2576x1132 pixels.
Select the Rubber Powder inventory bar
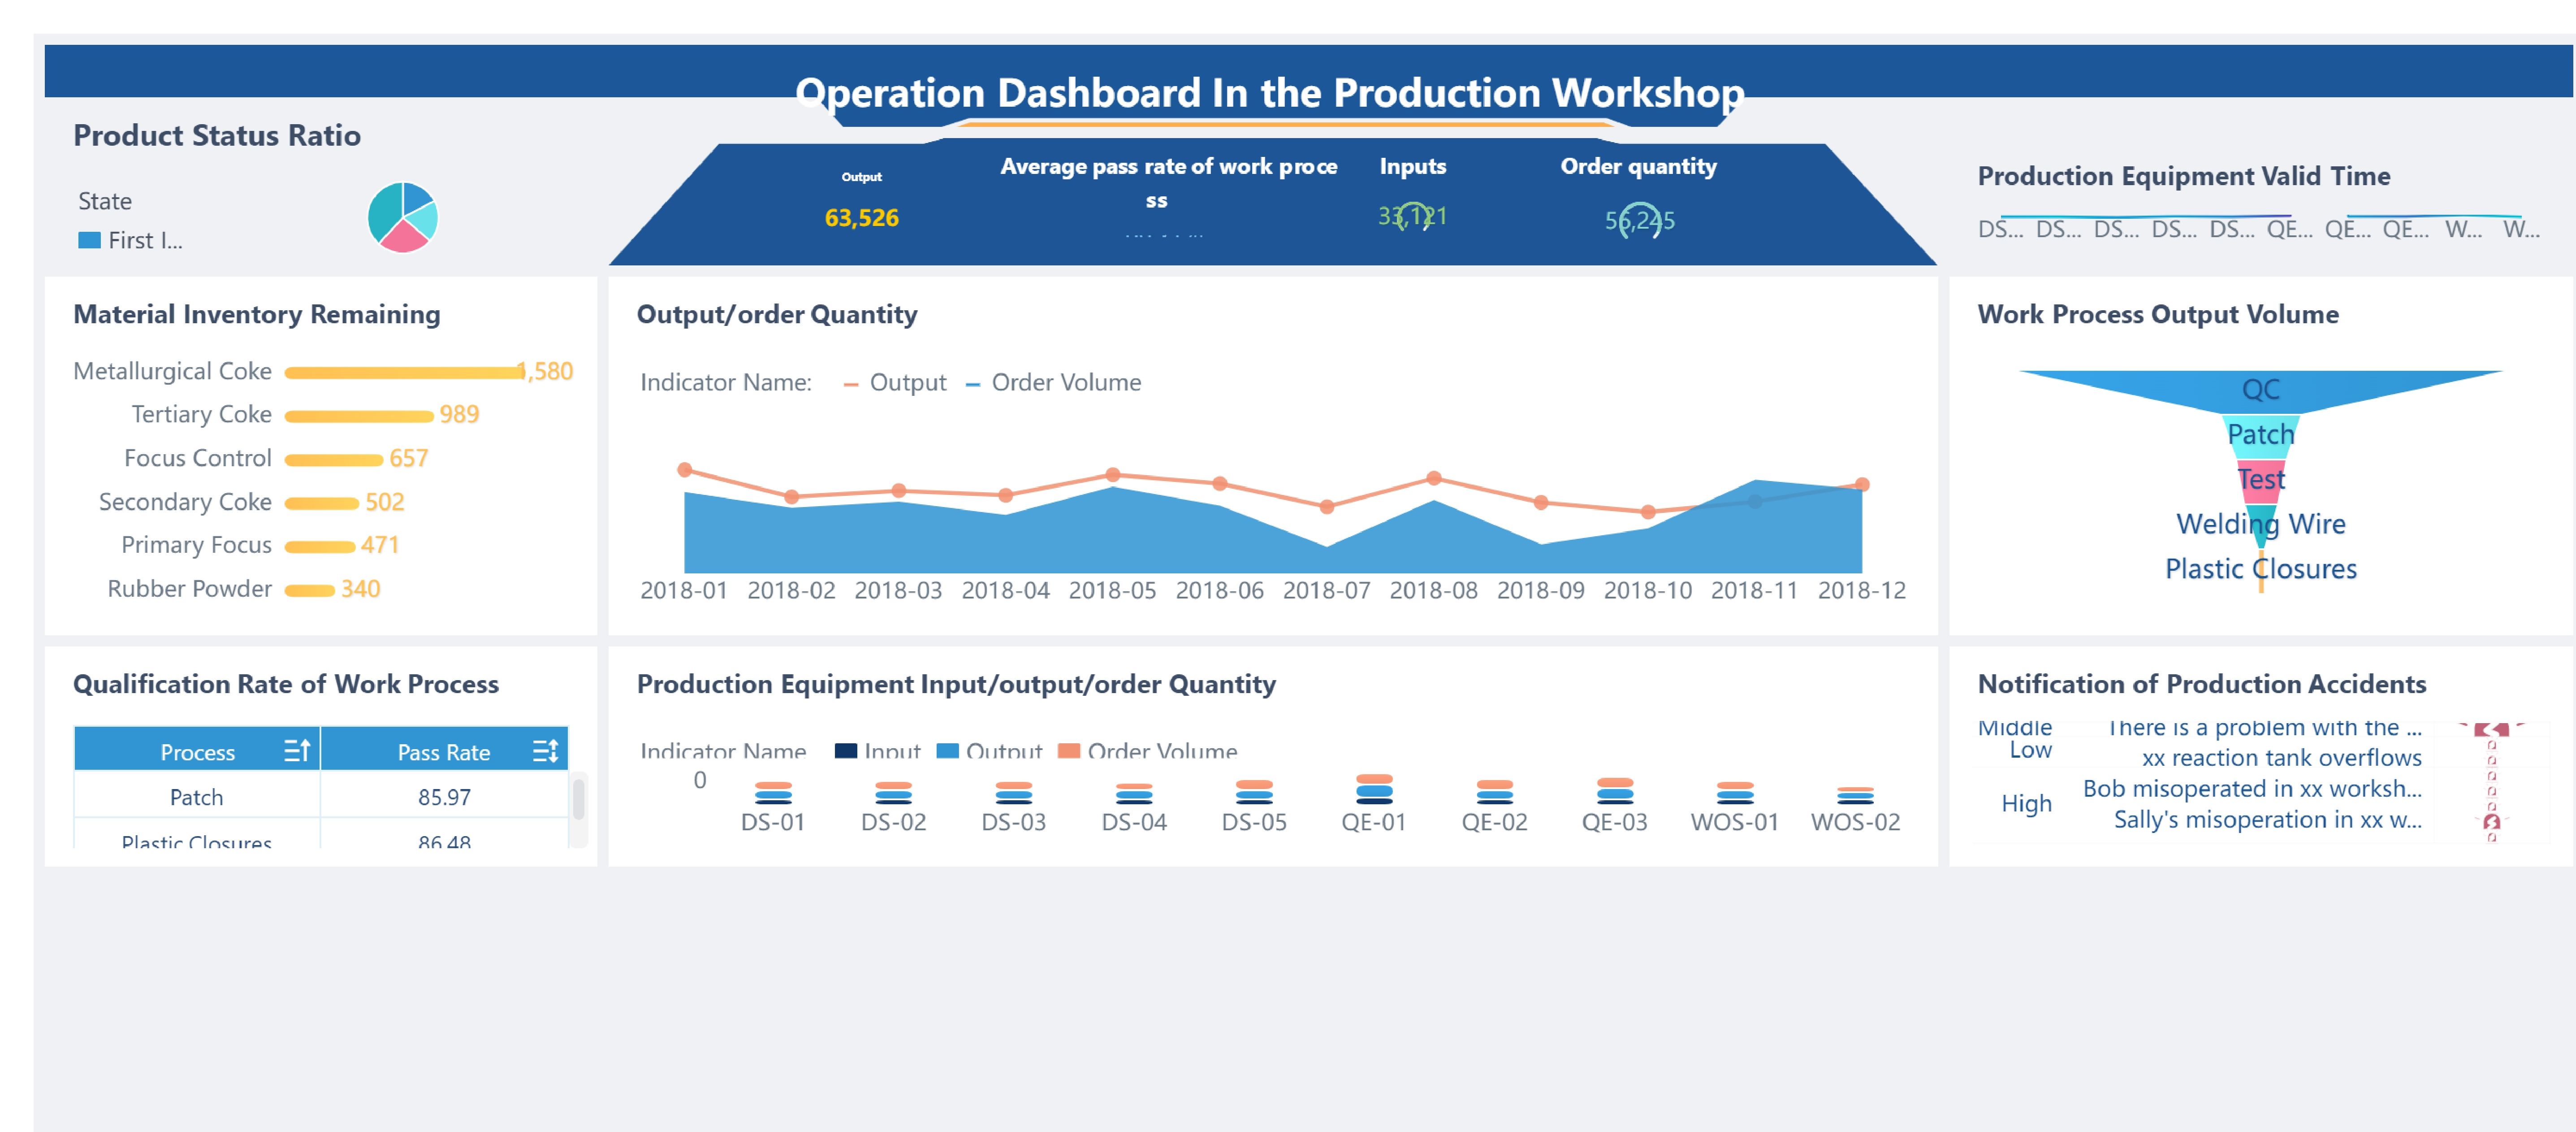(310, 590)
